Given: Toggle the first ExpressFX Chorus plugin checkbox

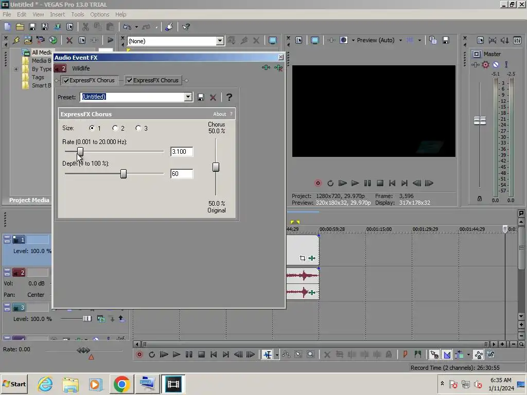Looking at the screenshot, I should tap(66, 81).
